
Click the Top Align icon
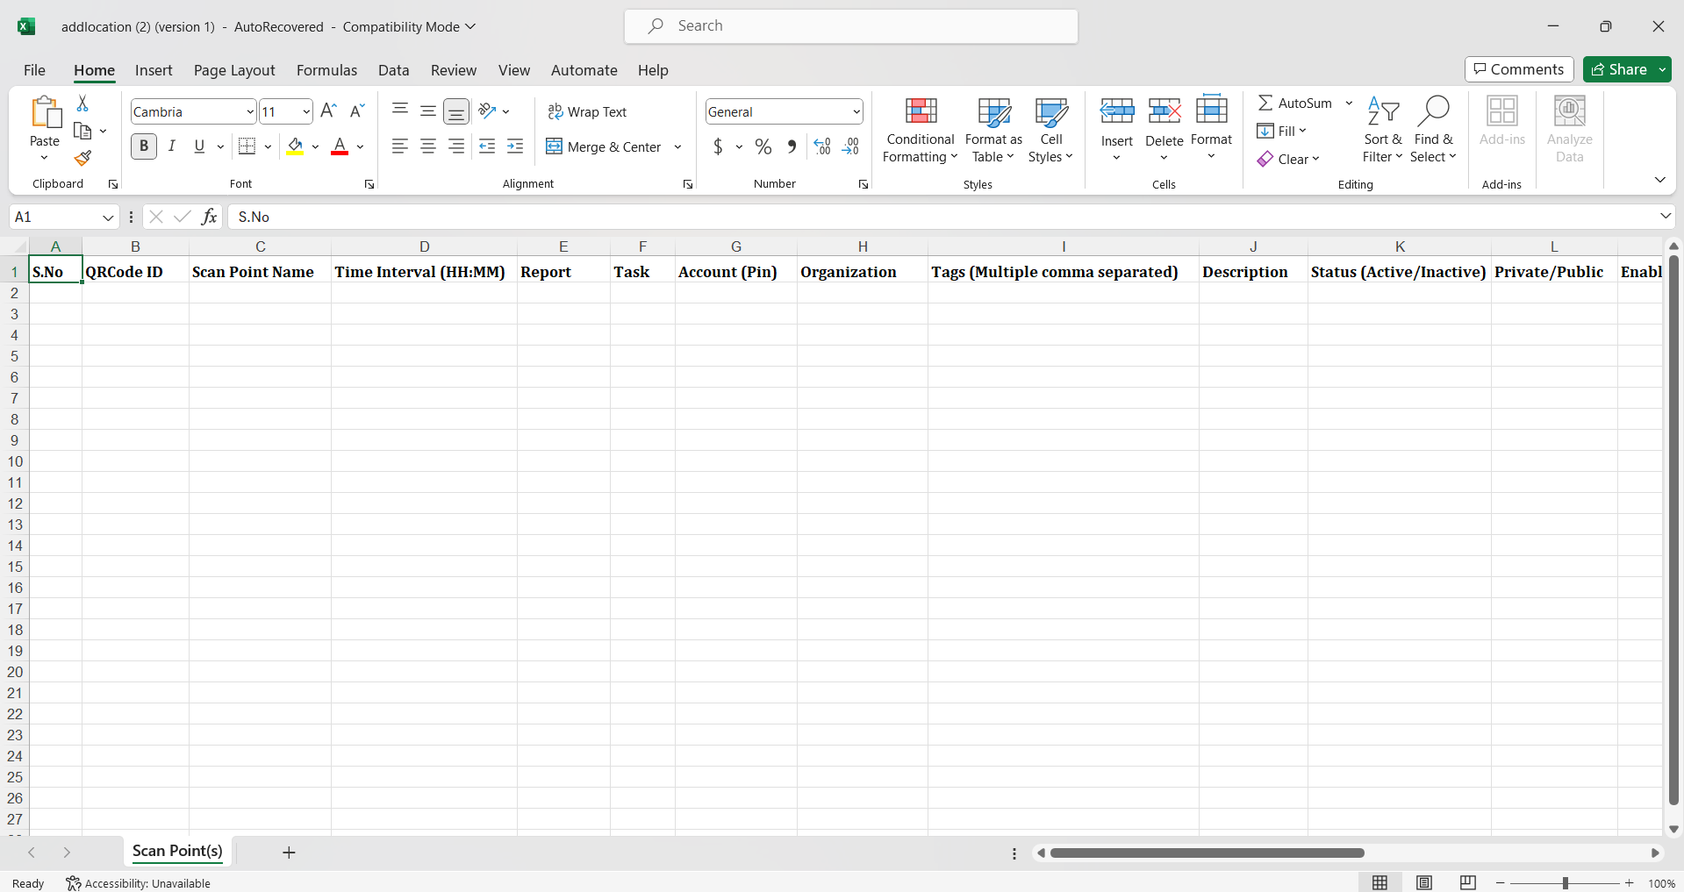pos(400,111)
